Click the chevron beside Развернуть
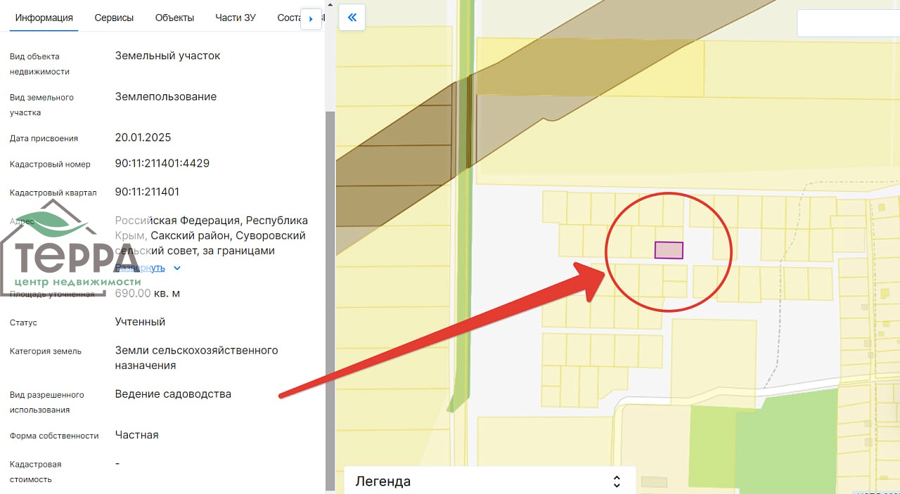The width and height of the screenshot is (900, 494). [x=177, y=268]
